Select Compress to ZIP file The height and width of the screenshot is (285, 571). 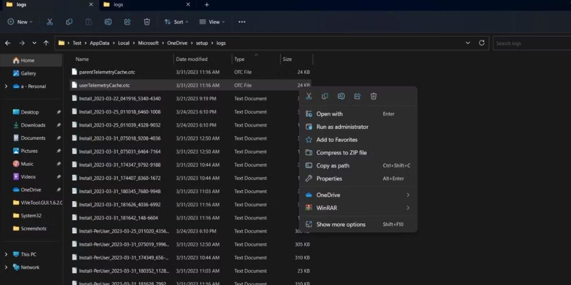coord(341,153)
